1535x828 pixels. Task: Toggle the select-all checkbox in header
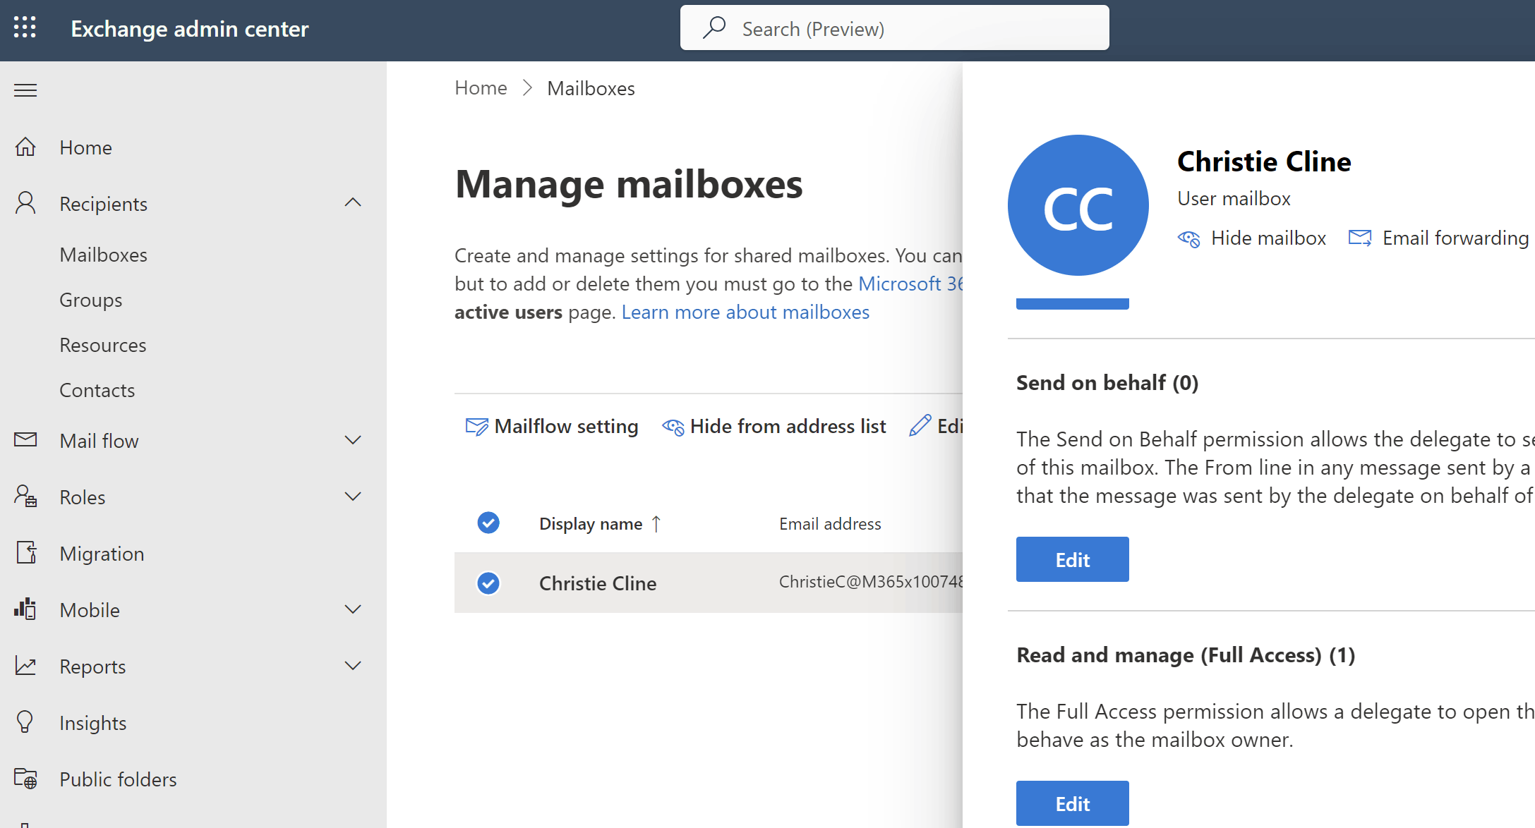(x=488, y=523)
